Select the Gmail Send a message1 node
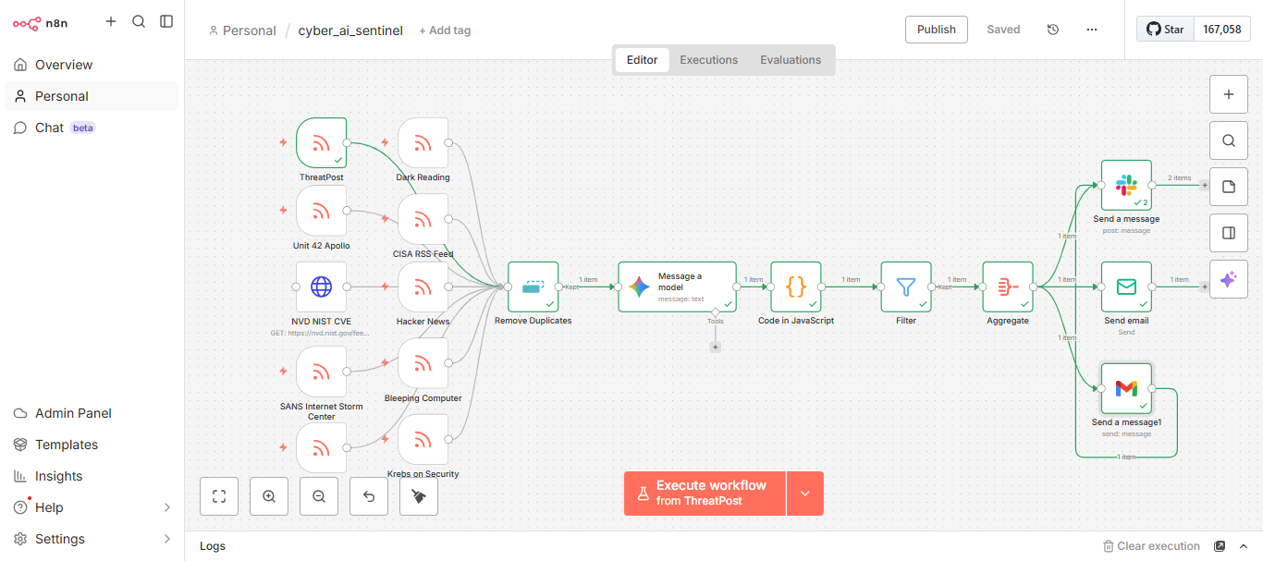 pos(1126,388)
